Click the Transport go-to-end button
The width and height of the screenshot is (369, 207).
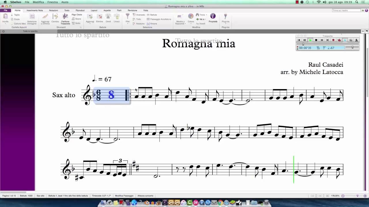pyautogui.click(x=327, y=40)
